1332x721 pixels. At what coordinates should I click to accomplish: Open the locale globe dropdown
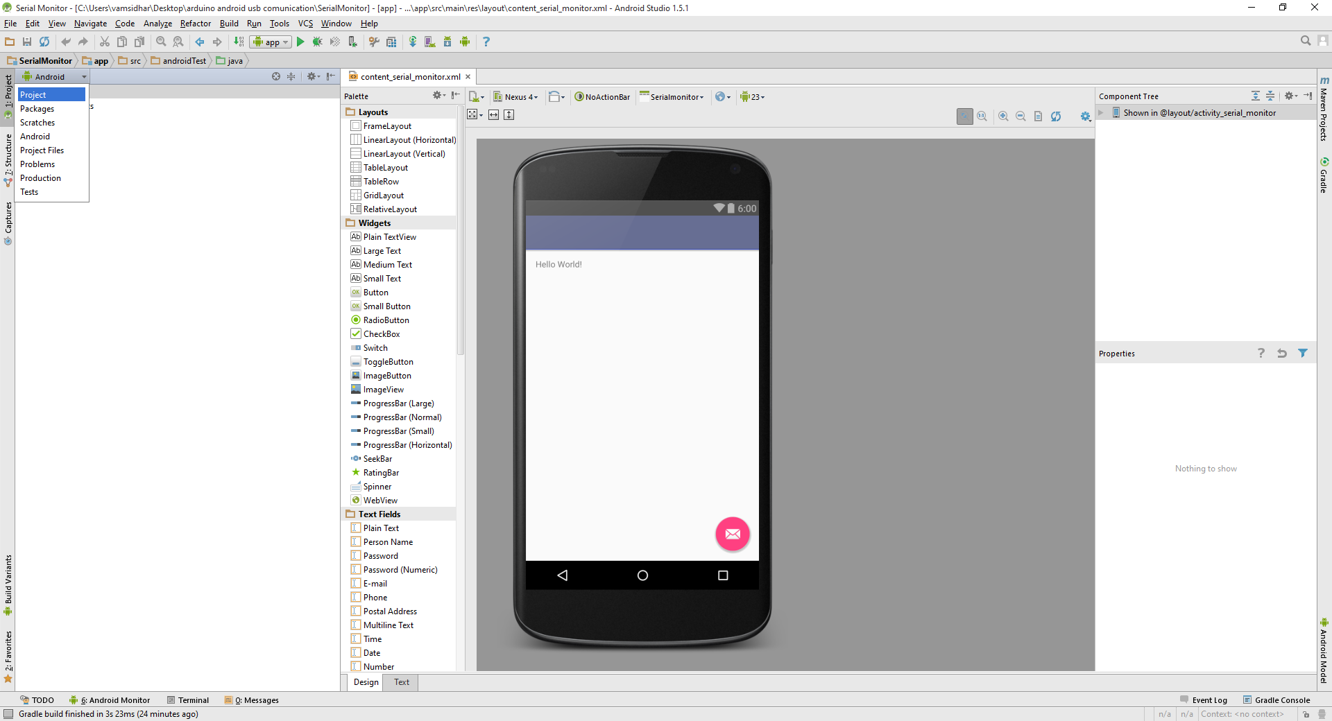coord(723,96)
